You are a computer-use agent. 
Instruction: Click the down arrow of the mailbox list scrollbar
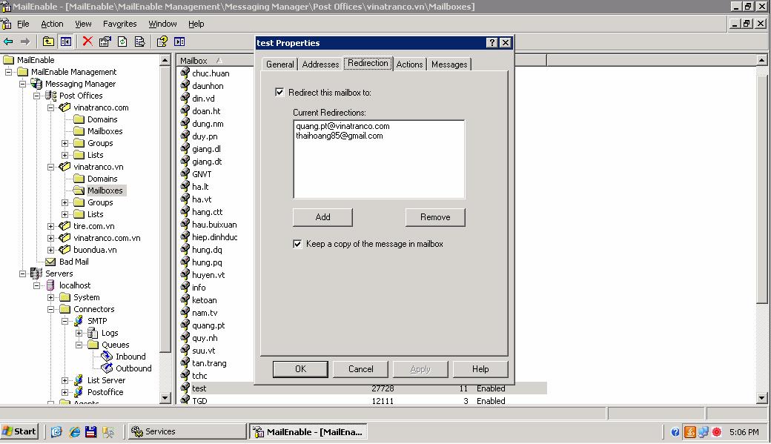pos(761,398)
